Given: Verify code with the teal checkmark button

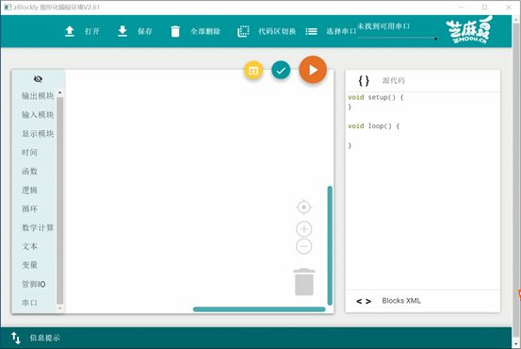Looking at the screenshot, I should (x=281, y=70).
